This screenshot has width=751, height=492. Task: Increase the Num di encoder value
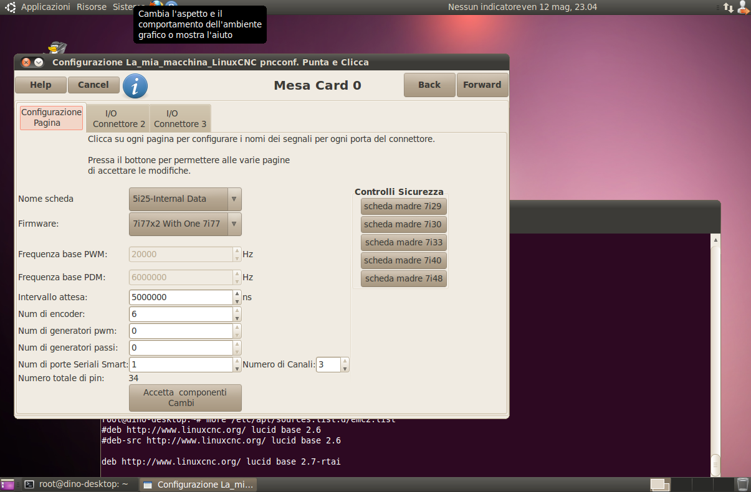tap(237, 311)
